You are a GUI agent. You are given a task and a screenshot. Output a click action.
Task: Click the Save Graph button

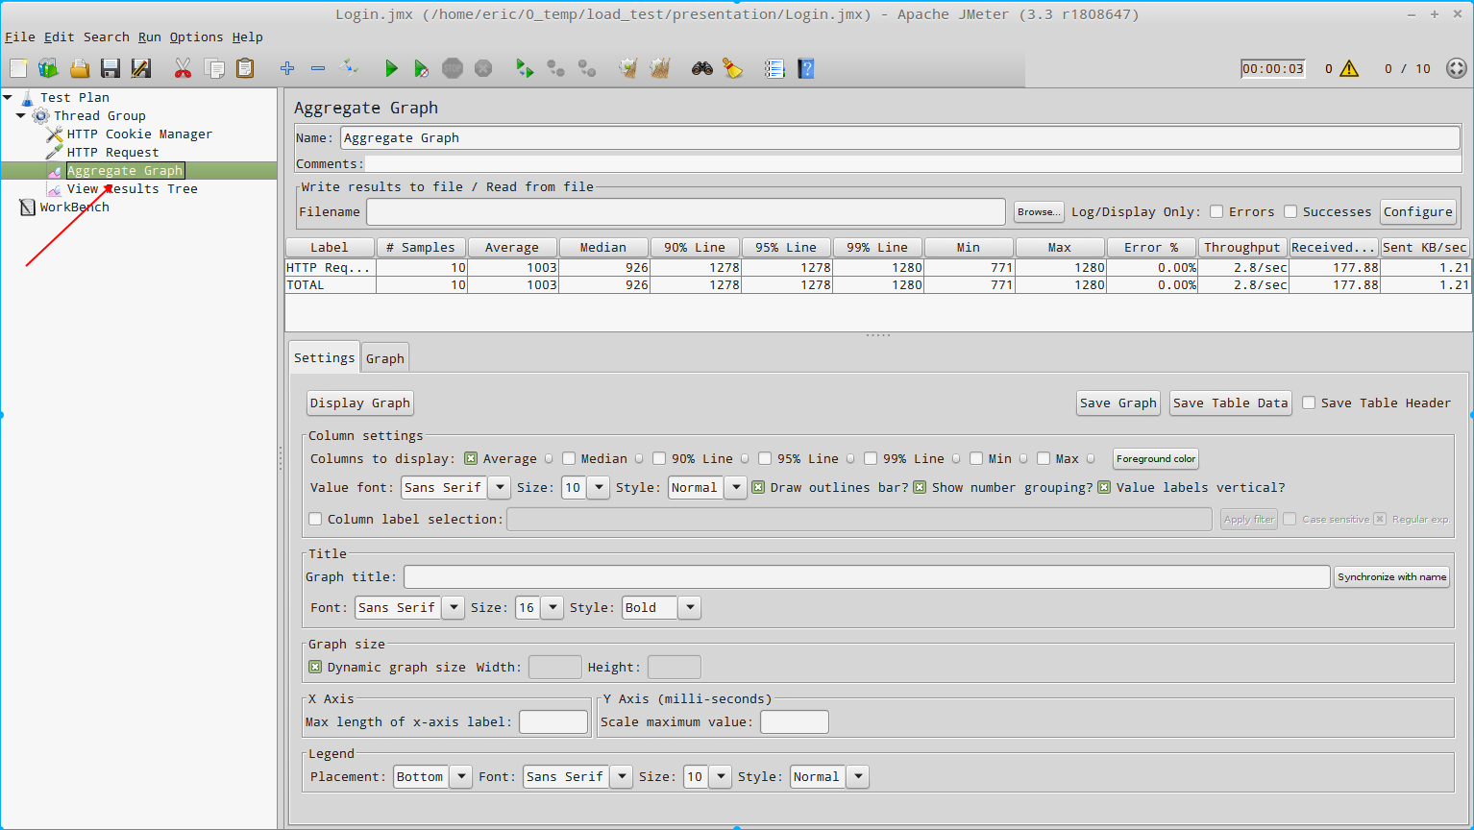1118,403
